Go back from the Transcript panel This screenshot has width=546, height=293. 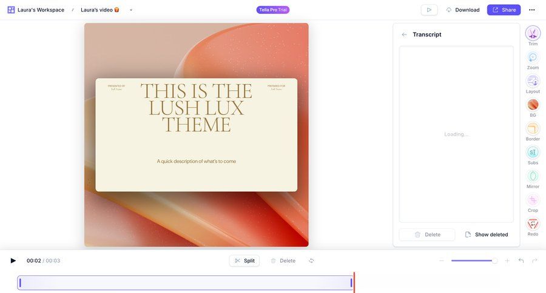pyautogui.click(x=404, y=35)
